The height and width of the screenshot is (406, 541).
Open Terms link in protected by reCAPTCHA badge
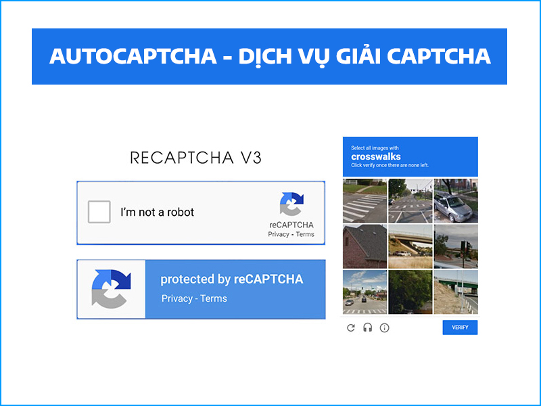pyautogui.click(x=214, y=298)
